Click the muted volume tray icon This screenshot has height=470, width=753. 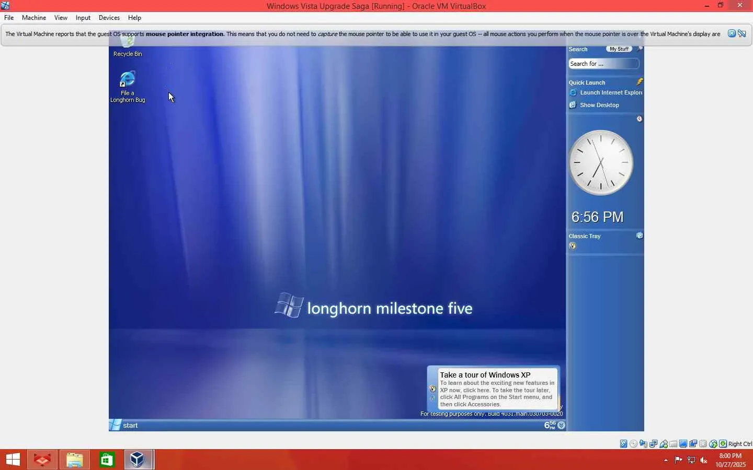point(704,460)
